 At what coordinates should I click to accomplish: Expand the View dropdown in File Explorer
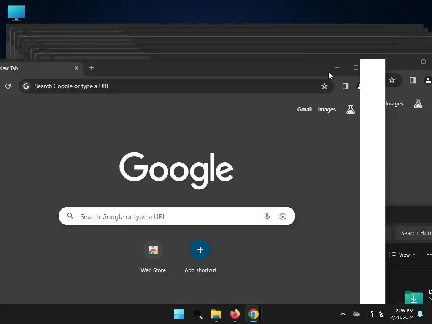pos(402,254)
